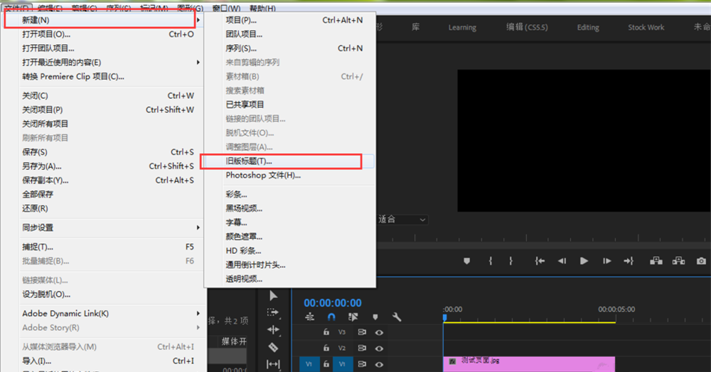Toggle sync lock on track V3

point(362,332)
